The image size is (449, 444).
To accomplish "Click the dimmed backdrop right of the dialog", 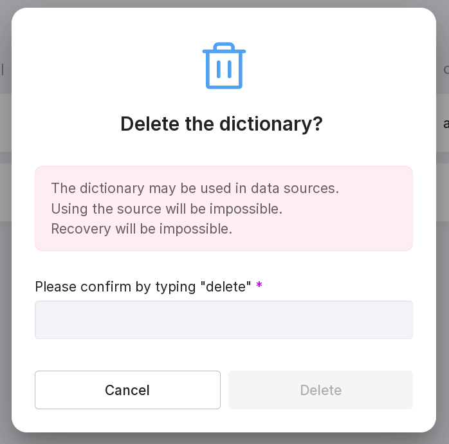I will (443, 257).
